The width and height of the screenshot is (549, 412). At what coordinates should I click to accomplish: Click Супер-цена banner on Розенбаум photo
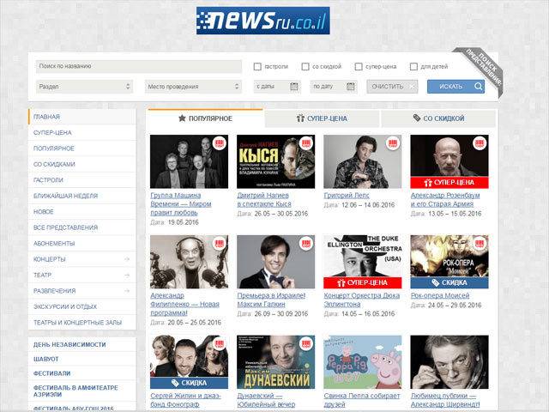pos(449,183)
